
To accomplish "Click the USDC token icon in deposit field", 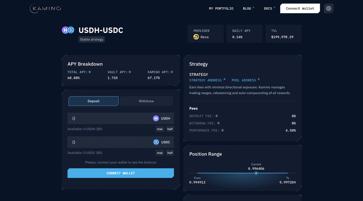I will pos(156,142).
